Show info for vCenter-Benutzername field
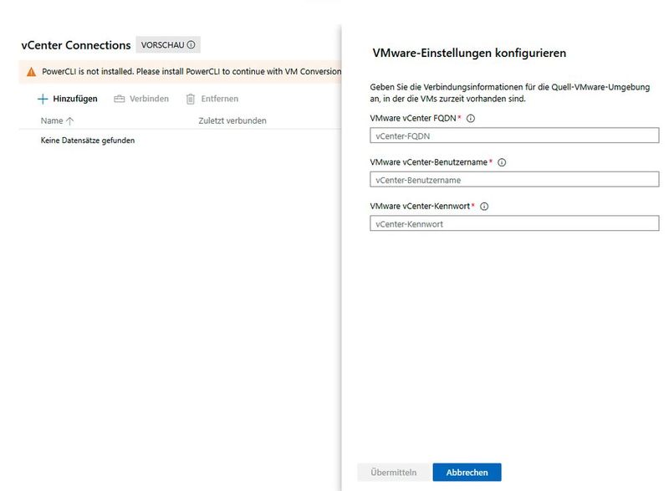Screen dimensions: 669x491 [x=502, y=162]
